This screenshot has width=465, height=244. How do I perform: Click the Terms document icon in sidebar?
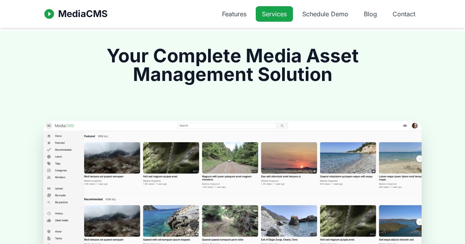tap(49, 239)
